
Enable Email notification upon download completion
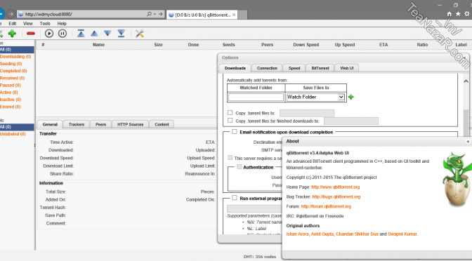[x=235, y=132]
